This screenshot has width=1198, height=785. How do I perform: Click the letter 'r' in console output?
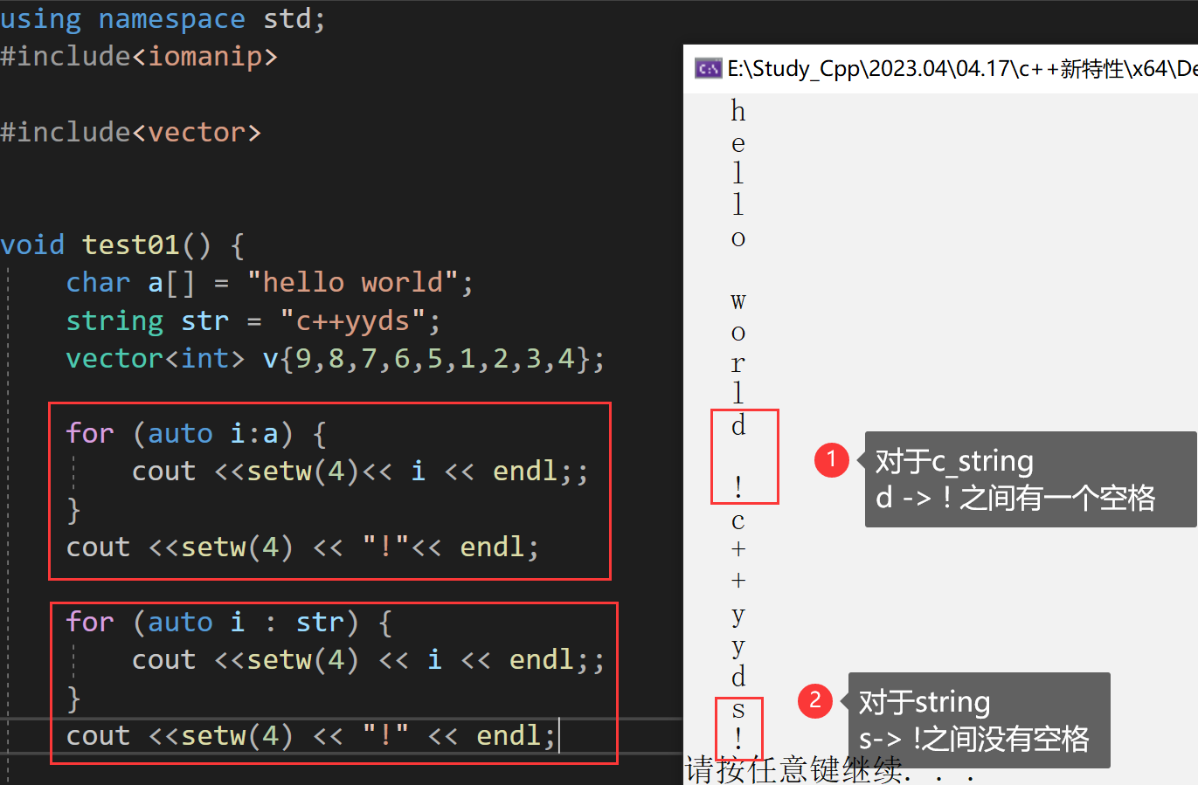coord(738,363)
